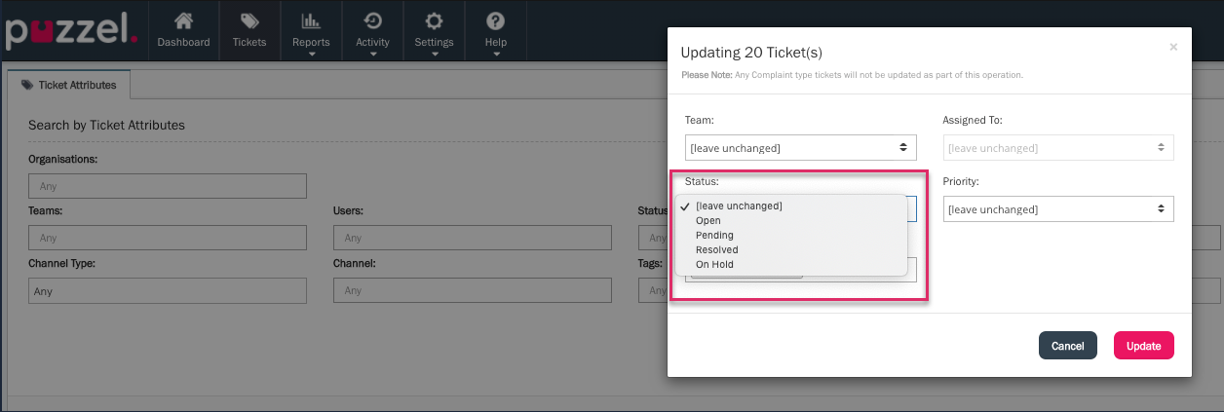This screenshot has width=1224, height=412.
Task: Select Resolved status option
Action: (x=716, y=250)
